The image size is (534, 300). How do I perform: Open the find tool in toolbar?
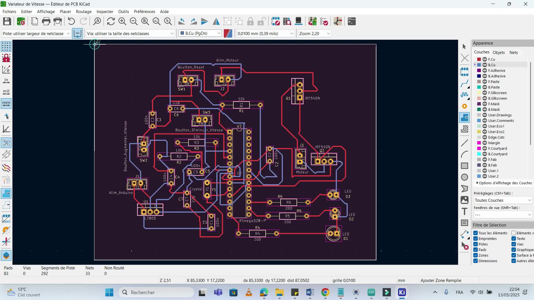97,21
